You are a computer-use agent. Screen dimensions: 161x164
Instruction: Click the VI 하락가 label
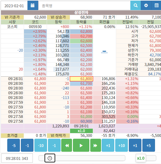tap(58, 136)
